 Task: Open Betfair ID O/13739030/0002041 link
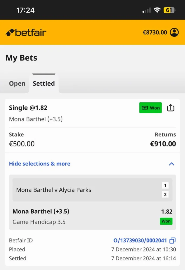coord(140,240)
